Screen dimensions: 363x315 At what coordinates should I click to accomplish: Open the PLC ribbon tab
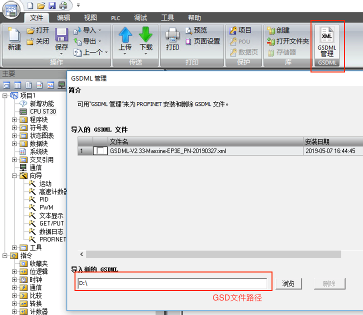116,17
